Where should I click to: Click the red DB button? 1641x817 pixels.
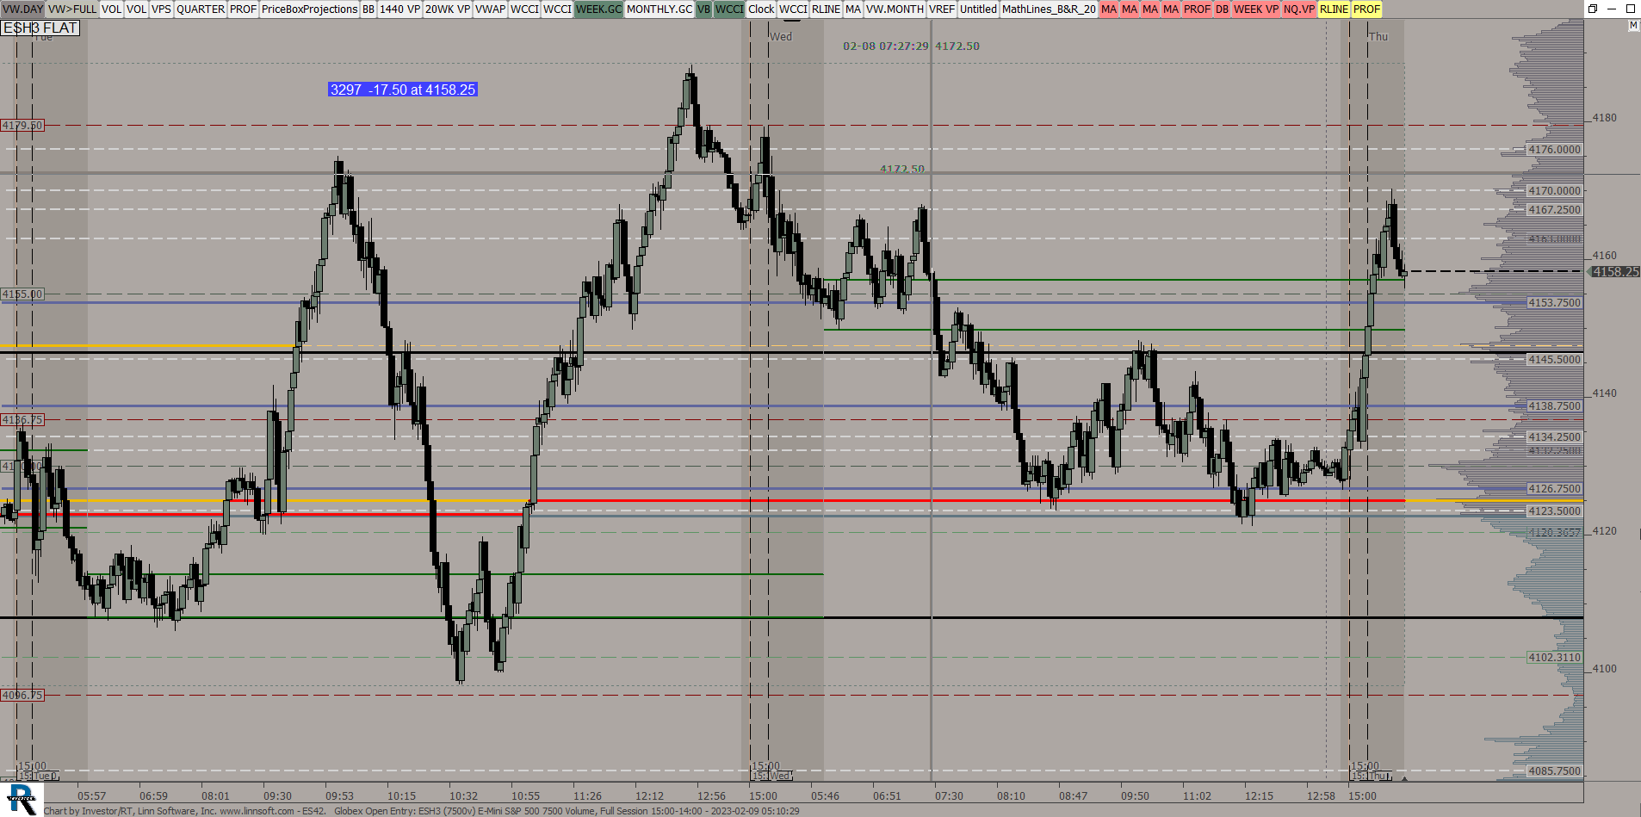click(1222, 9)
